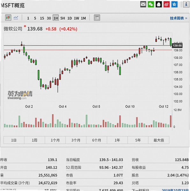
Task: Click the 每股收益 value 4.75
Action: tap(185, 167)
